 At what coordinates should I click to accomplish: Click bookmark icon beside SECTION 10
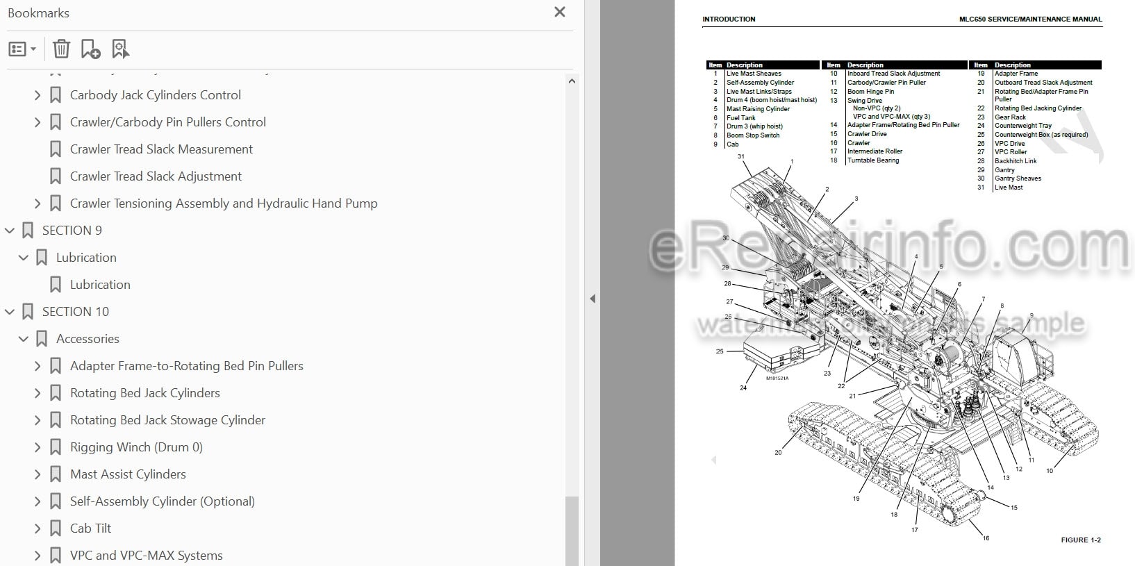point(28,312)
